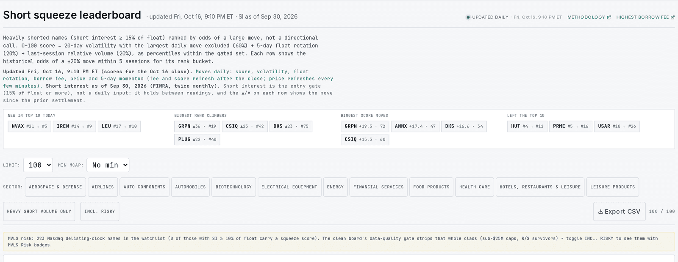Expand the Min Mcap dropdown
678x262 pixels.
pyautogui.click(x=108, y=165)
